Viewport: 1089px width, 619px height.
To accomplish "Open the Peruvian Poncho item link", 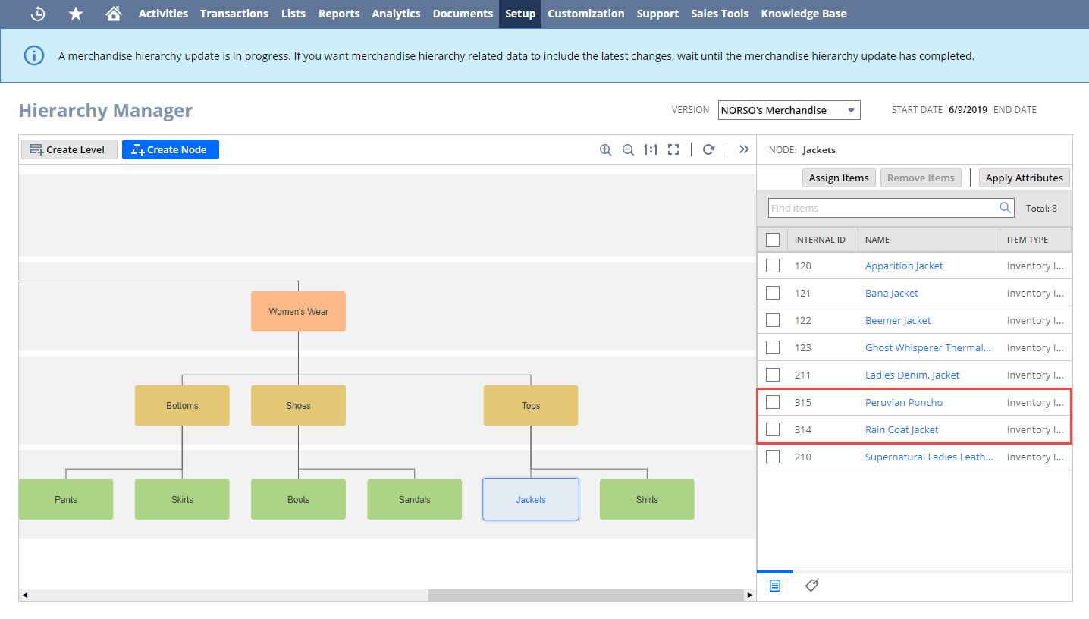I will [x=904, y=402].
